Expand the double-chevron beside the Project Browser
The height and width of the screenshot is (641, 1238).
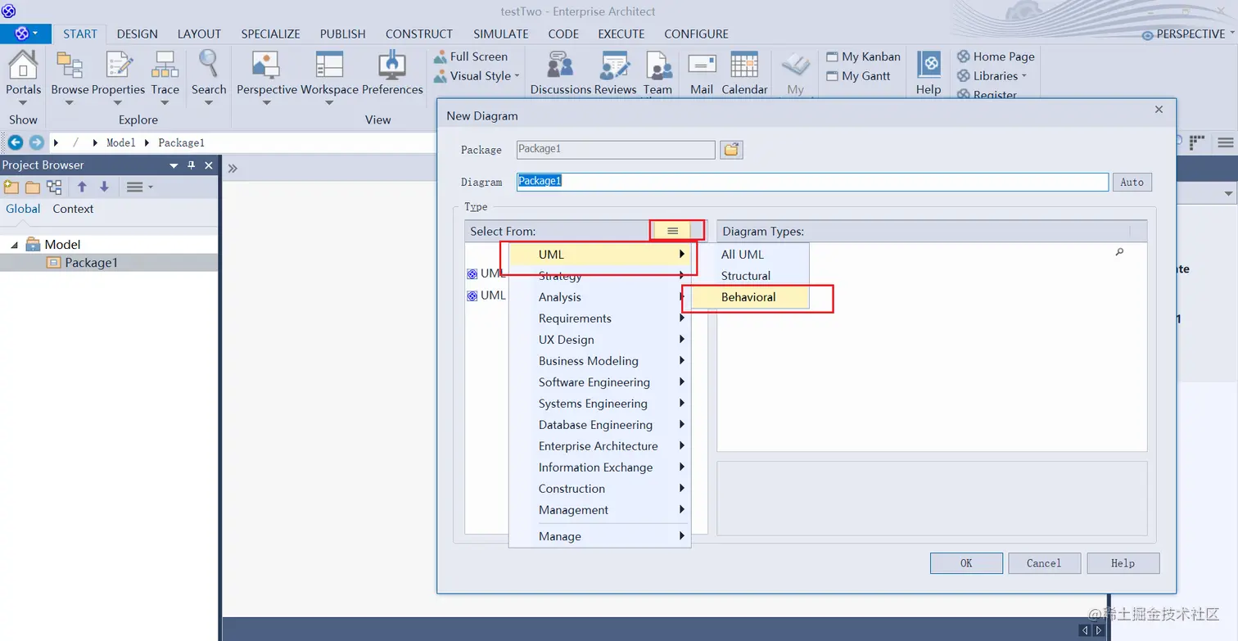pyautogui.click(x=233, y=168)
